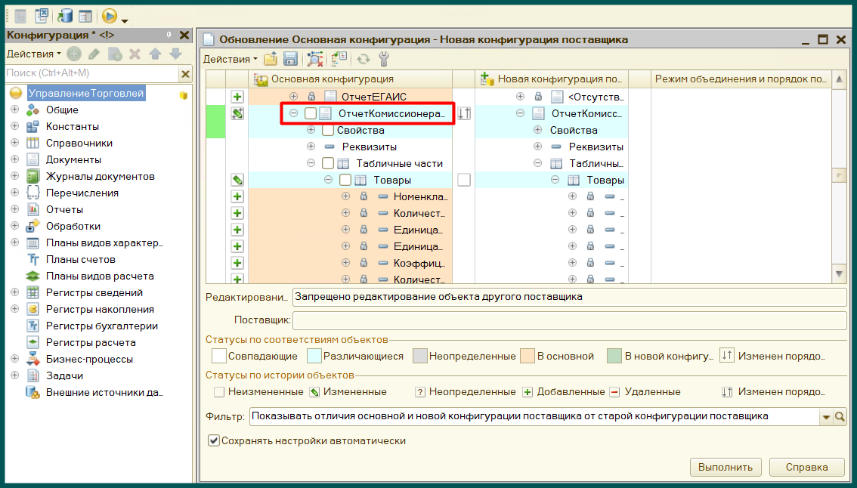Add a new object in Конфигурация panel
Image resolution: width=857 pixels, height=488 pixels.
(74, 54)
